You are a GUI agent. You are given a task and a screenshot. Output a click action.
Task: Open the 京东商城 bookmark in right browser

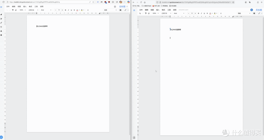click(173, 6)
